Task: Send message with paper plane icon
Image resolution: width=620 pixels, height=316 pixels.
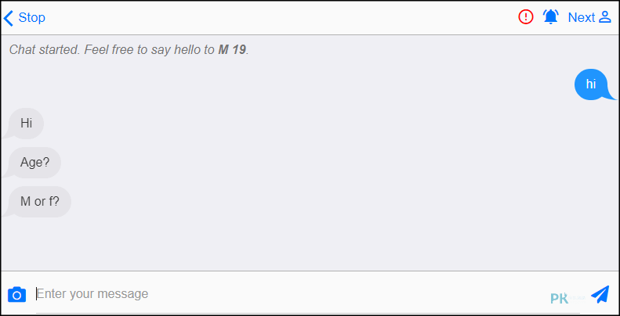Action: coord(600,294)
